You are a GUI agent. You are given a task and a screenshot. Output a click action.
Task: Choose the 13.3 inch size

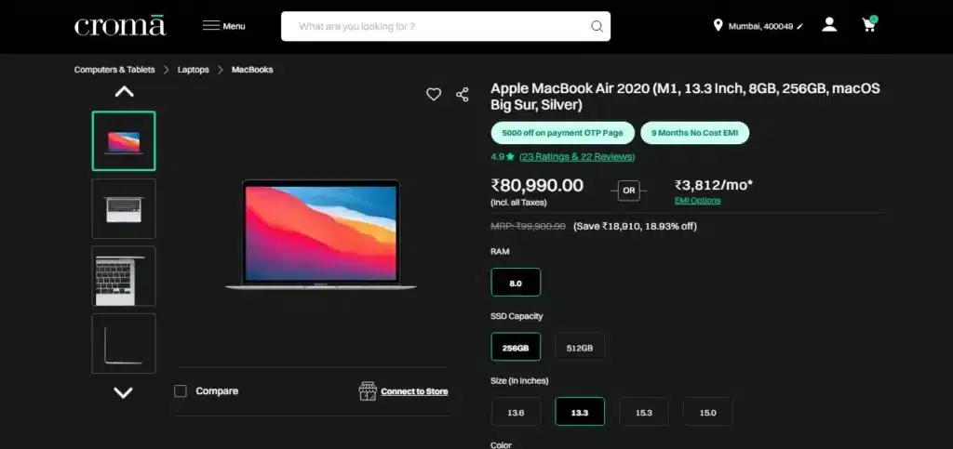pos(579,412)
